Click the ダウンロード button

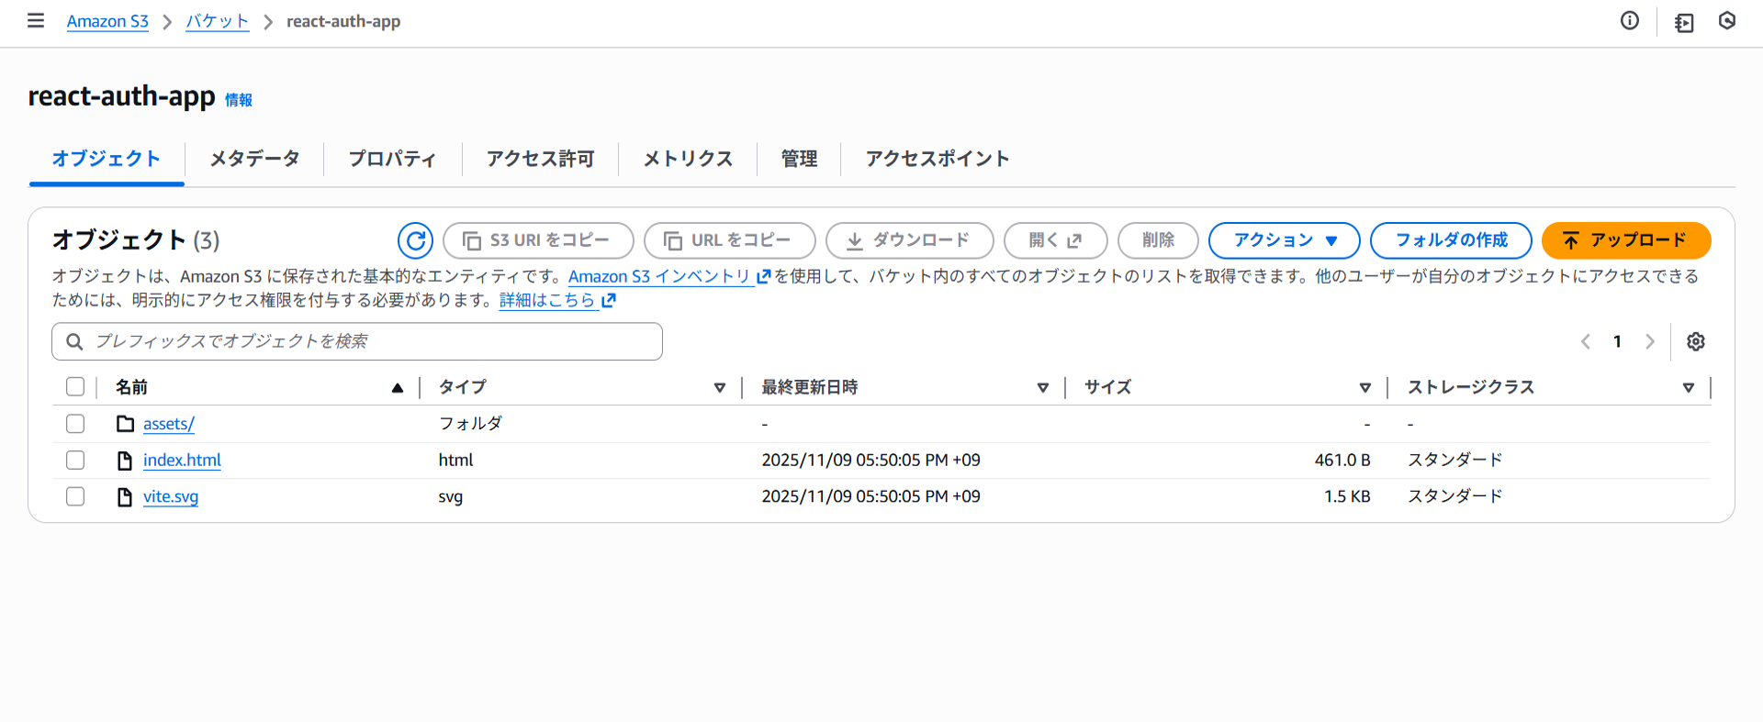pos(909,240)
